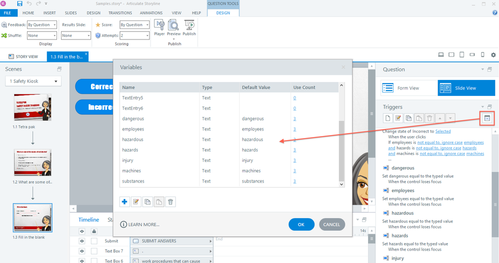Select the '1.2 What are some of' slide thumbnail

coord(32,162)
